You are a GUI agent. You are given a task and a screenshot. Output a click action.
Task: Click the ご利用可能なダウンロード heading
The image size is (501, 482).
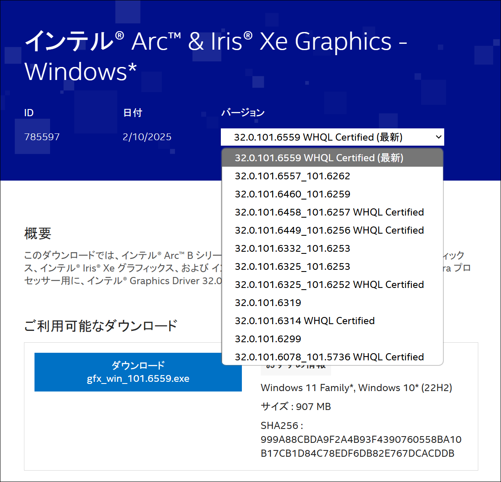click(101, 326)
